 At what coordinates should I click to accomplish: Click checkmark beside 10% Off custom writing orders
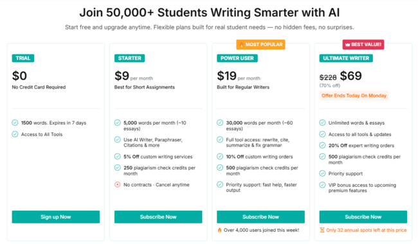tap(220, 157)
